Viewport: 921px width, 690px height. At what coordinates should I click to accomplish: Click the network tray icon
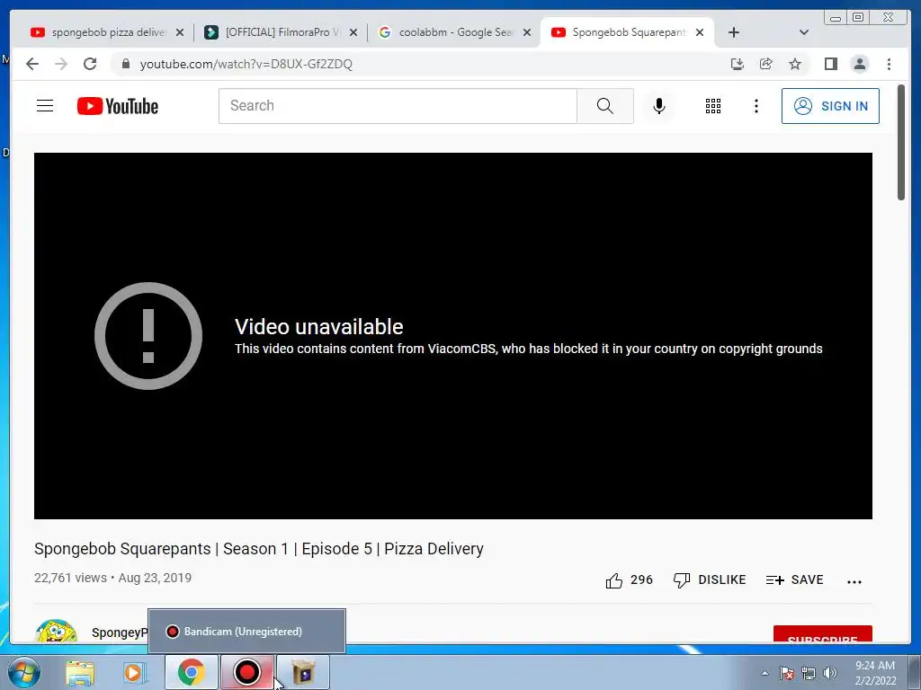809,673
